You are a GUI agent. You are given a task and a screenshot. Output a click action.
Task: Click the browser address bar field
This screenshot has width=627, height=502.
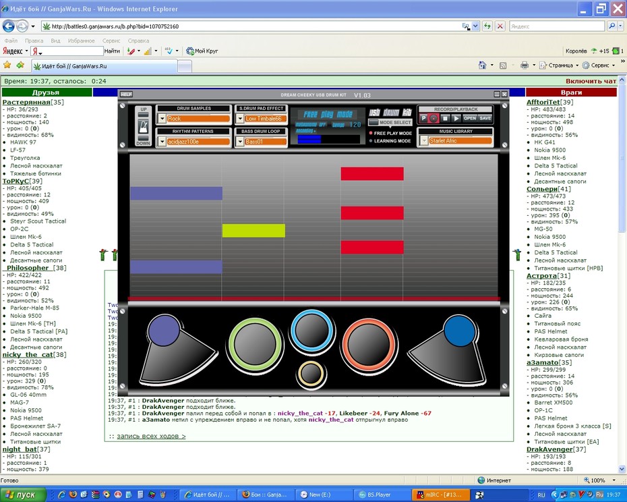[256, 26]
